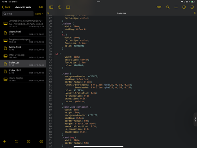Tap the battery status indicator
The height and width of the screenshot is (148, 197).
click(x=193, y=2)
